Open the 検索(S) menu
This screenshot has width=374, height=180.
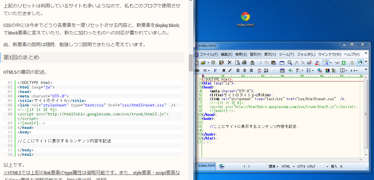tap(241, 54)
